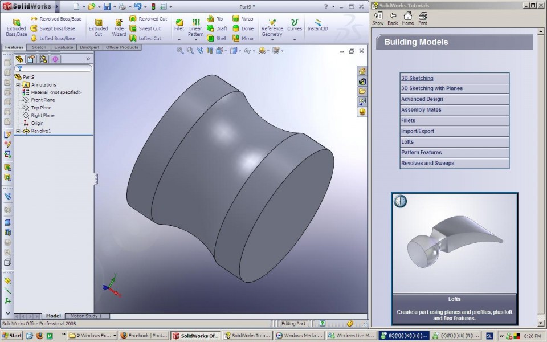Choose the Revolved Boss/Base tool
Image resolution: width=547 pixels, height=342 pixels.
pos(56,19)
